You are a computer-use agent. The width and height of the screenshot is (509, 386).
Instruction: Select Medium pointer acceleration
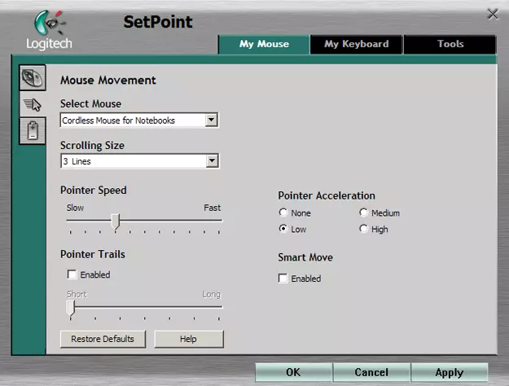point(363,213)
